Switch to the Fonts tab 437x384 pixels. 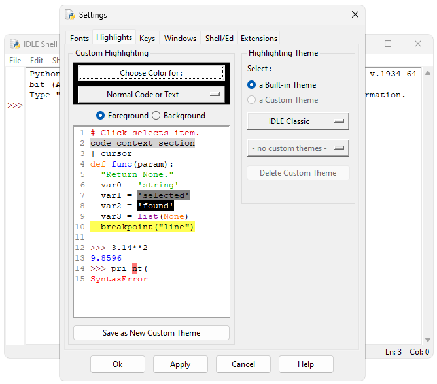(79, 38)
